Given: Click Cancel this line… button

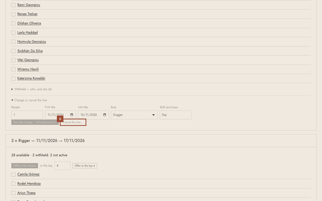Looking at the screenshot, I should point(73,122).
